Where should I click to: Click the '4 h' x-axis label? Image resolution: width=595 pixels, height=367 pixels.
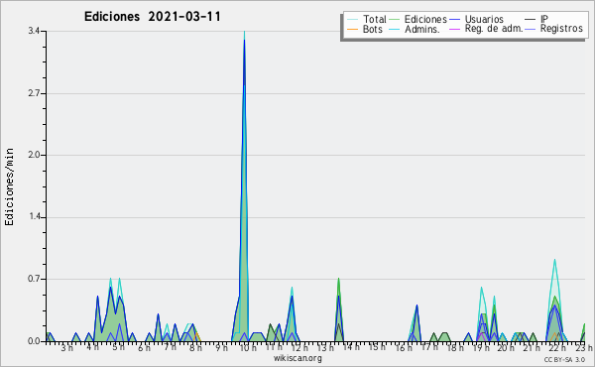click(x=92, y=347)
